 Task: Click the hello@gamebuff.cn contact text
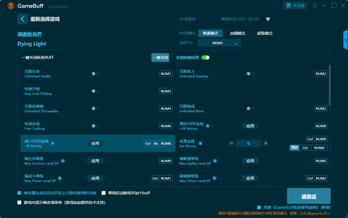pyautogui.click(x=315, y=213)
